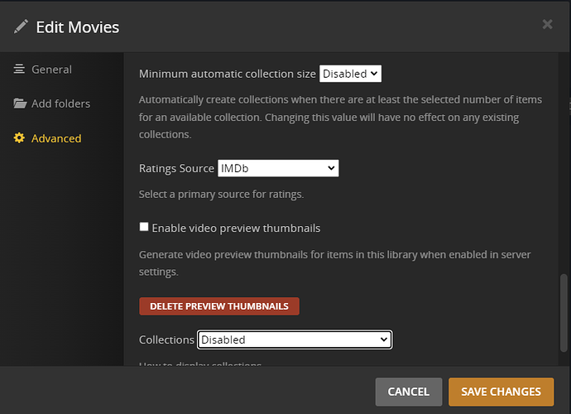Click the Advanced gear icon
571x414 pixels.
coord(19,137)
